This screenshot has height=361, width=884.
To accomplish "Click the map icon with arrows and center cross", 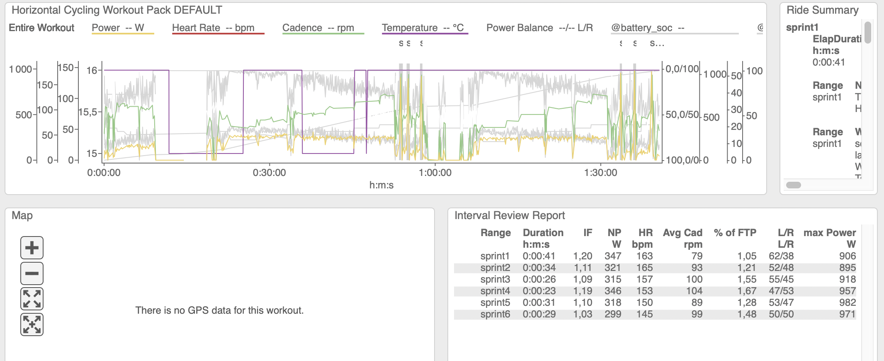I will point(32,324).
